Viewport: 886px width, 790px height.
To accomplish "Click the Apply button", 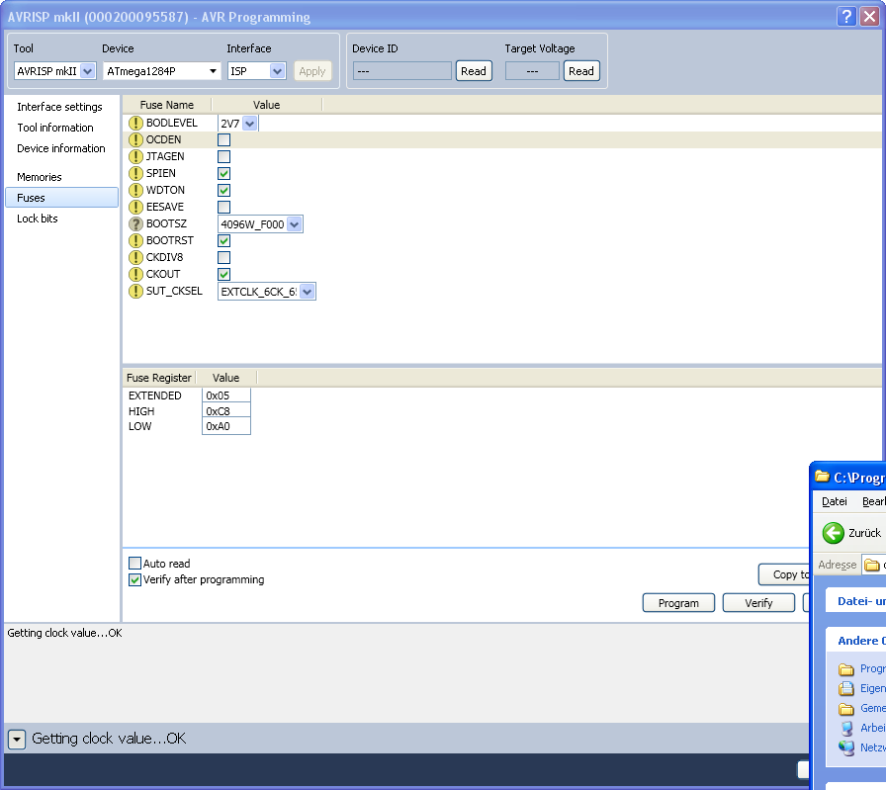I will click(x=312, y=71).
